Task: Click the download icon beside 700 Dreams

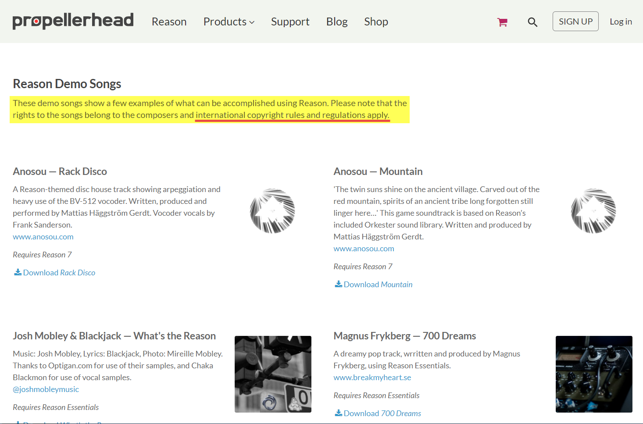Action: [x=338, y=413]
